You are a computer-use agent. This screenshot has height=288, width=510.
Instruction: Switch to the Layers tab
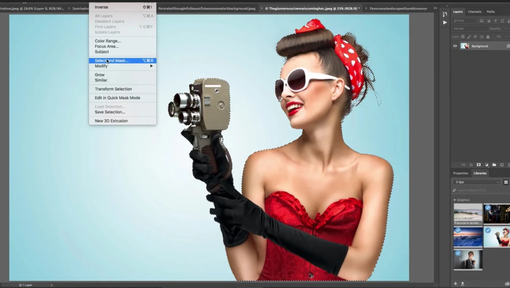coord(457,12)
